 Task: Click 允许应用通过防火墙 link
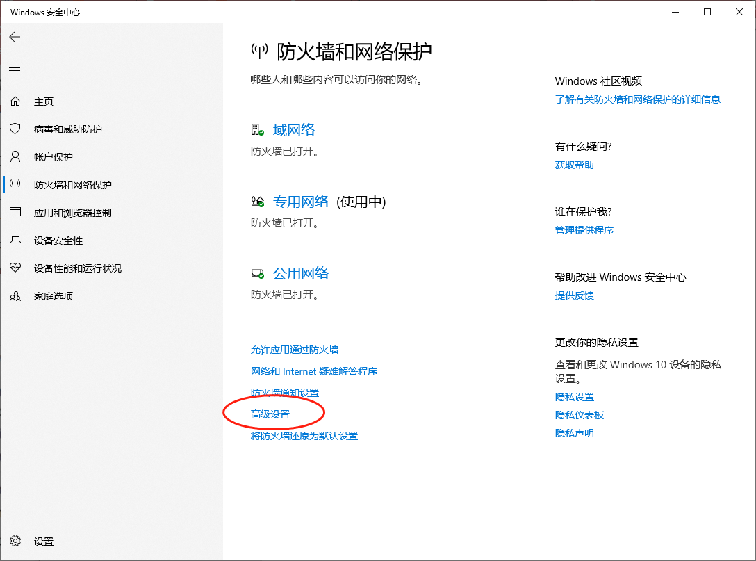[295, 350]
